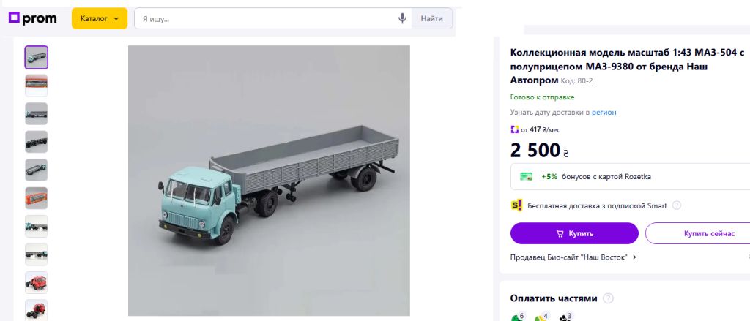Click the Найти search button

(x=432, y=18)
